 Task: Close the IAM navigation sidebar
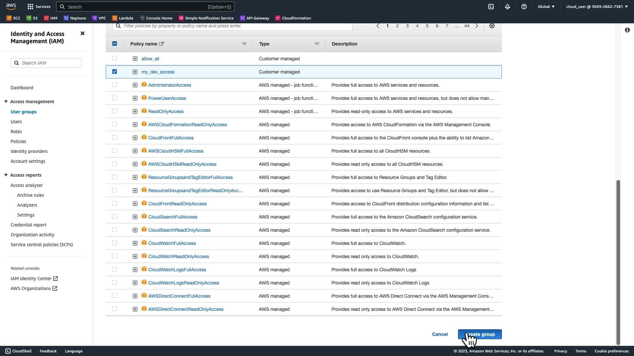click(x=83, y=33)
